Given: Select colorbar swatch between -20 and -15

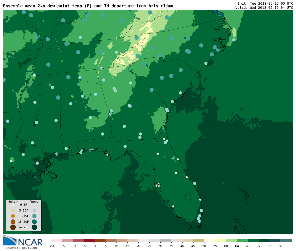Looking at the screenshot, I should coord(56,240).
